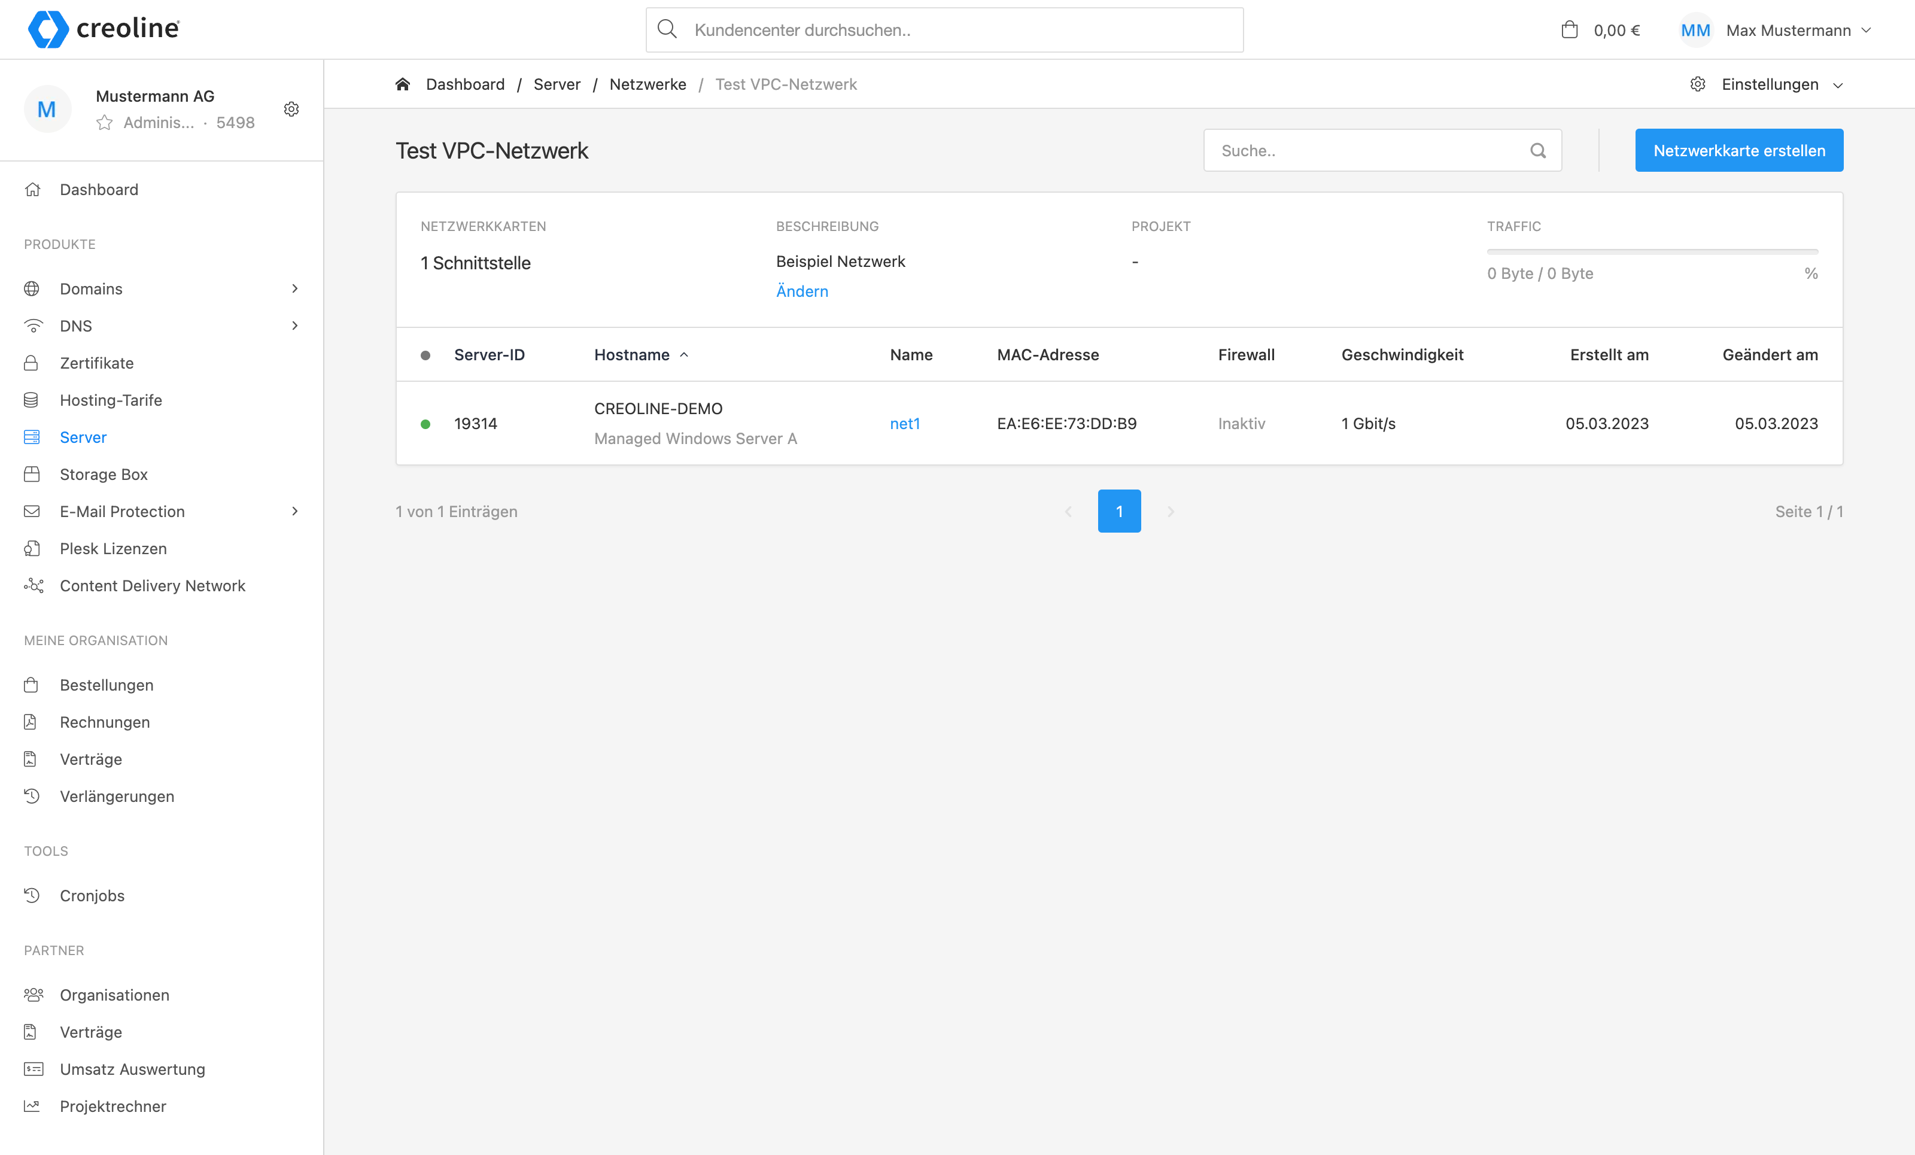
Task: Go to previous page arrow
Action: point(1068,512)
